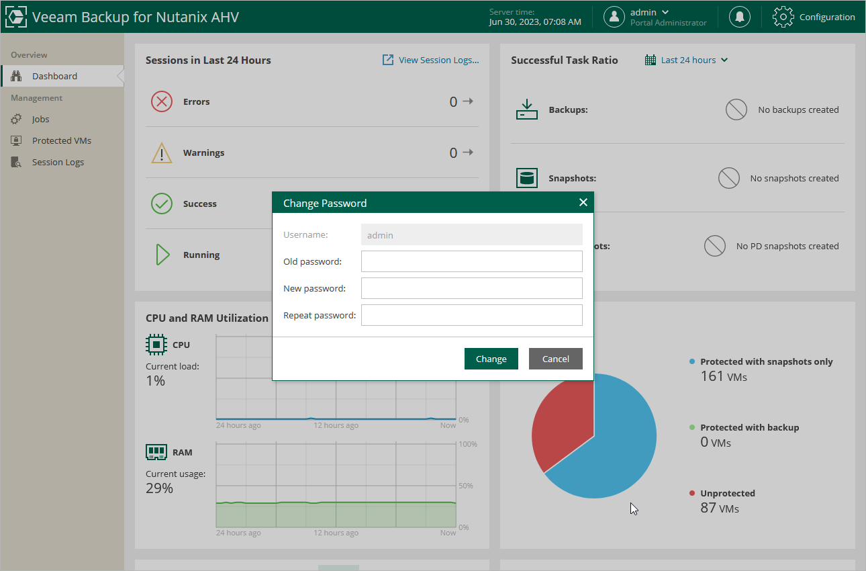Click the red Errors circle icon
This screenshot has width=866, height=571.
tap(162, 101)
